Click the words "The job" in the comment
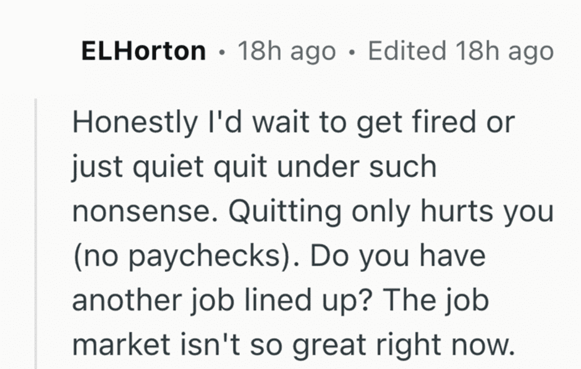The image size is (581, 369). 445,300
